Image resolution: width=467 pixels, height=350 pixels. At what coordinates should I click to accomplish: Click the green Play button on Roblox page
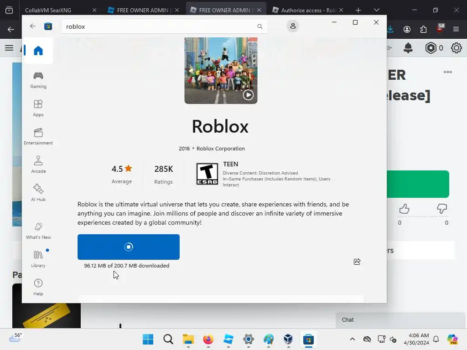coord(418,184)
